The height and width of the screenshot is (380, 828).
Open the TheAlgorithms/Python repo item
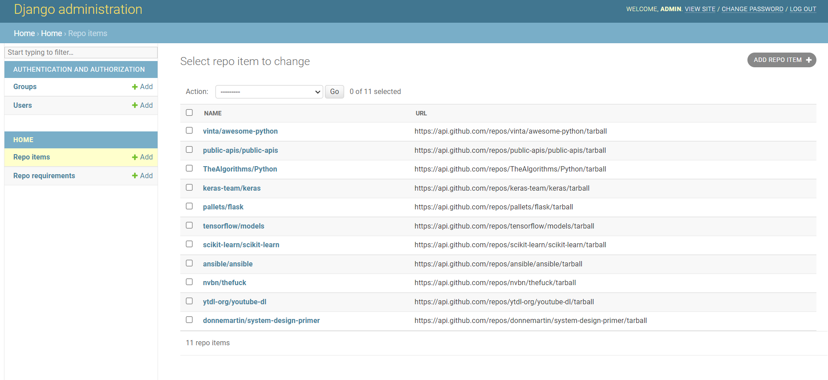tap(240, 169)
